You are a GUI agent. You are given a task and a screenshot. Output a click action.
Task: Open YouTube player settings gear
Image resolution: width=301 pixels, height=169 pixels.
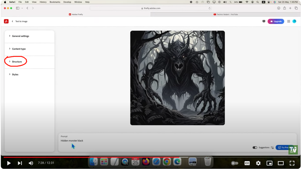point(258,163)
